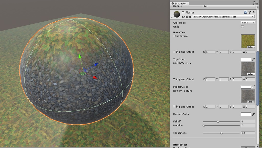The image size is (262, 148).
Task: Click the Metallic property label
Action: point(178,125)
